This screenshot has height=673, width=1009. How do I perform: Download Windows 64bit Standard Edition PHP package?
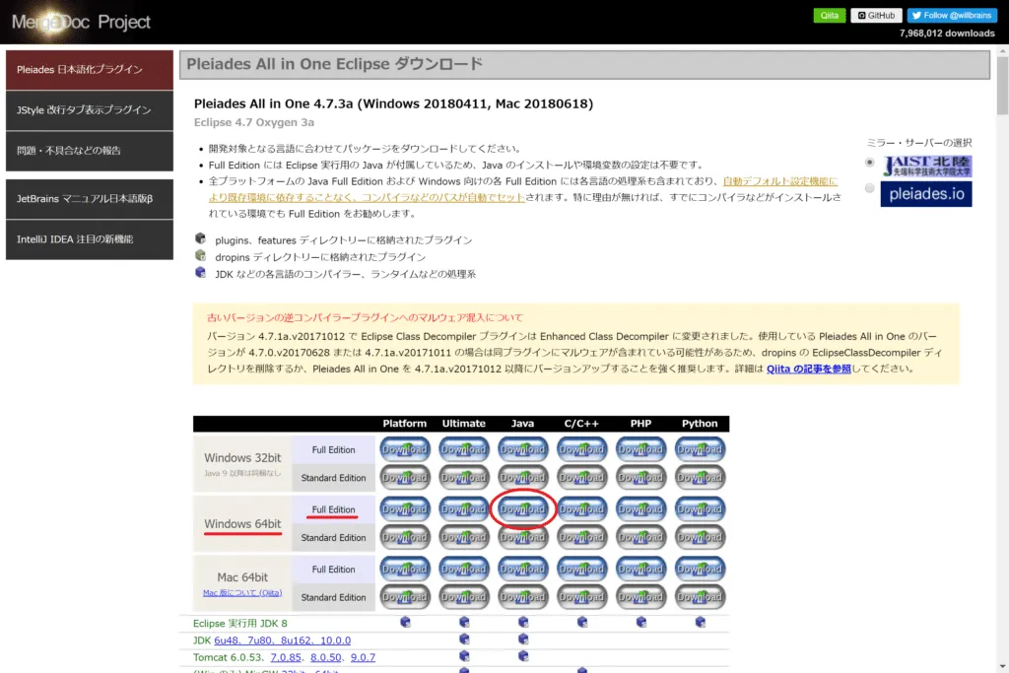(x=640, y=537)
